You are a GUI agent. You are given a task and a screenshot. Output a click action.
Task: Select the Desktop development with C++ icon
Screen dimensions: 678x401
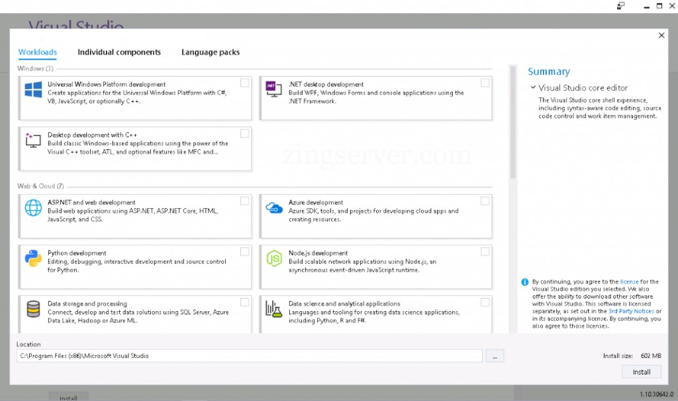pyautogui.click(x=32, y=141)
